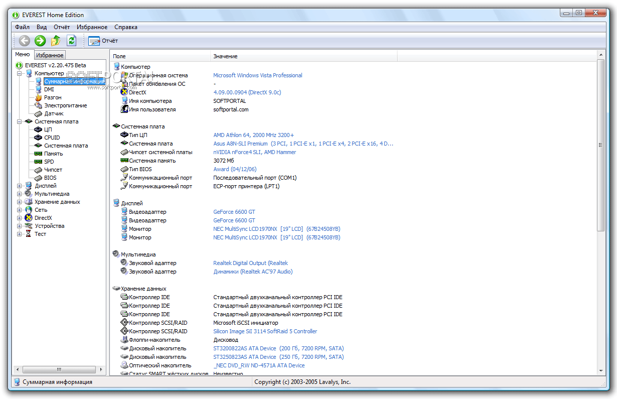The image size is (617, 399).
Task: Click the tree panel horizontal scrollbar thumb
Action: [x=59, y=369]
